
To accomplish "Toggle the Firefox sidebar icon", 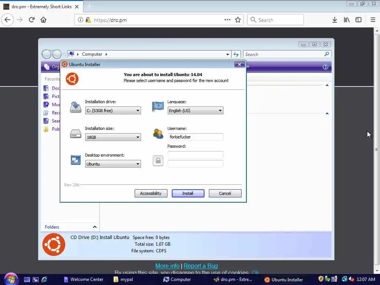I will [x=358, y=20].
